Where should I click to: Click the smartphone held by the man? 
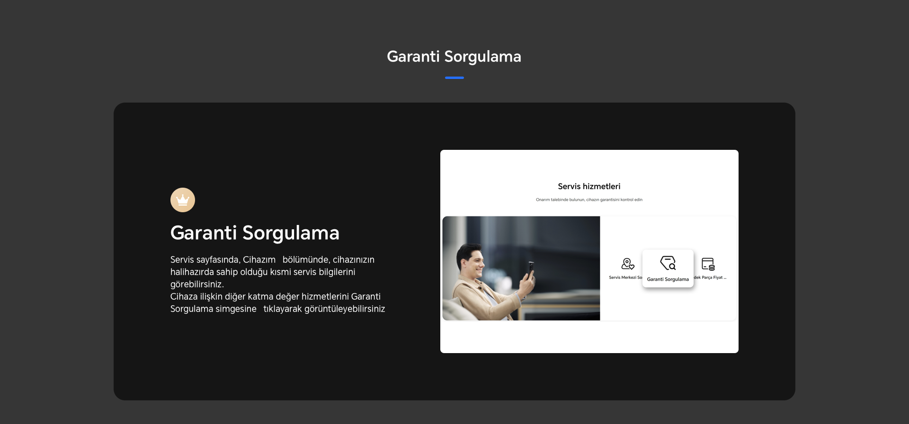point(531,268)
